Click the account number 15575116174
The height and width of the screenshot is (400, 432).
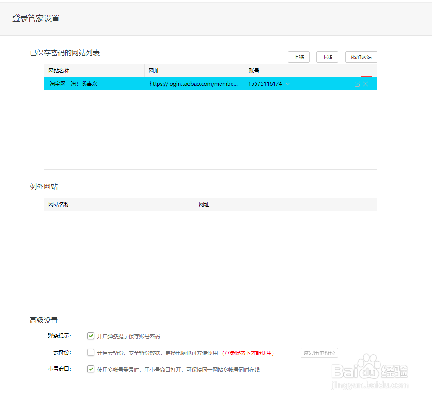point(265,84)
